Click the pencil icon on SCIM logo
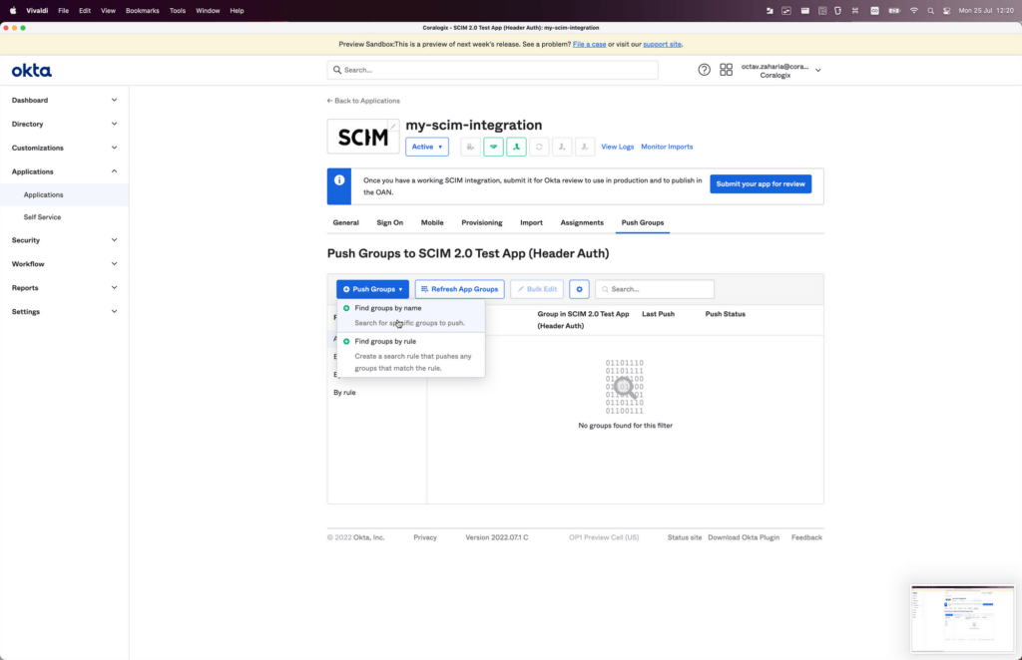This screenshot has height=660, width=1022. click(x=393, y=126)
